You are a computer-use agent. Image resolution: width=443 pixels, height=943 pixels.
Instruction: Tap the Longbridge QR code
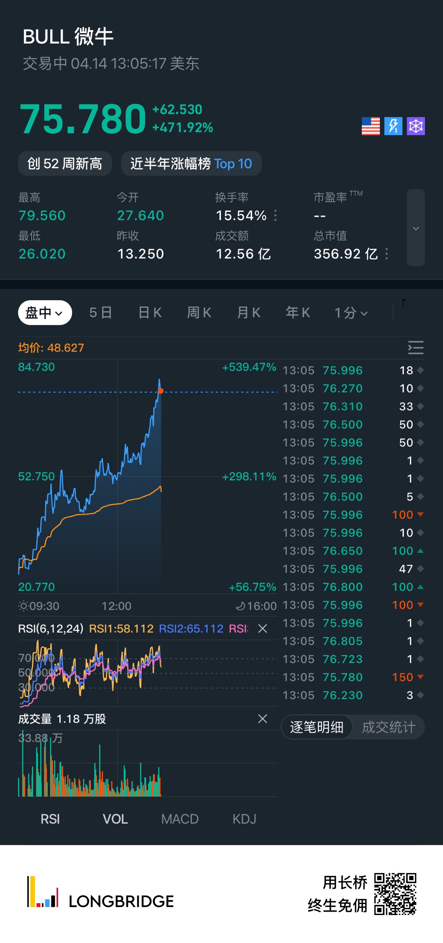click(x=395, y=894)
